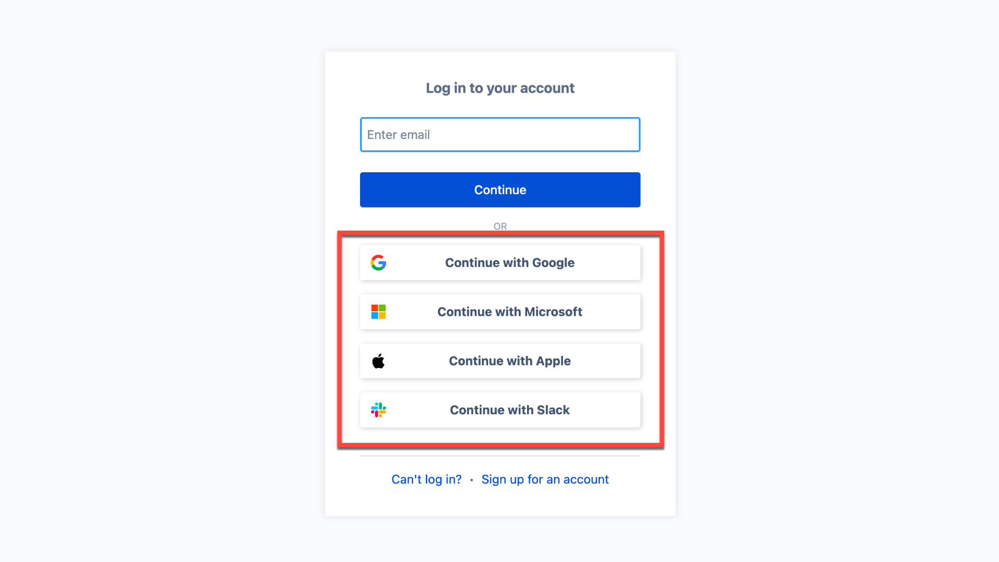This screenshot has height=562, width=999.
Task: Click the multicolor Google G icon
Action: pyautogui.click(x=378, y=262)
